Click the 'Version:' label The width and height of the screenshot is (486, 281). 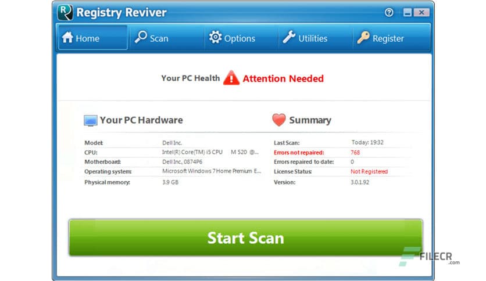click(x=284, y=182)
